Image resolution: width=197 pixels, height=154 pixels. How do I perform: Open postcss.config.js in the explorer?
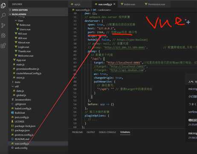[x=24, y=135]
